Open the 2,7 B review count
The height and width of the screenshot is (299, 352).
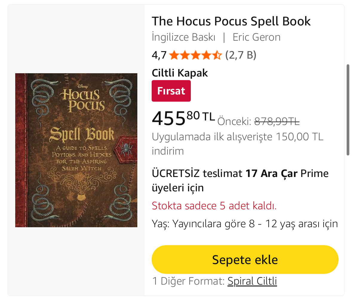coord(241,55)
